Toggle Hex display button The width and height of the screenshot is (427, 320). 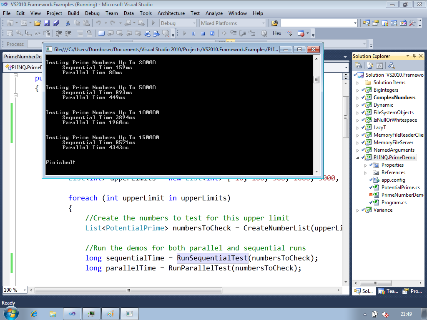(277, 33)
